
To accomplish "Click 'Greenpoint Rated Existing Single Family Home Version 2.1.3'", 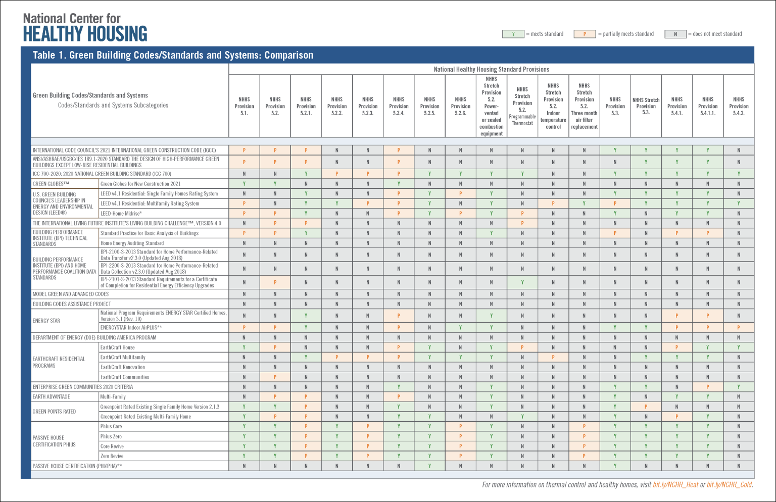I will coord(160,407).
